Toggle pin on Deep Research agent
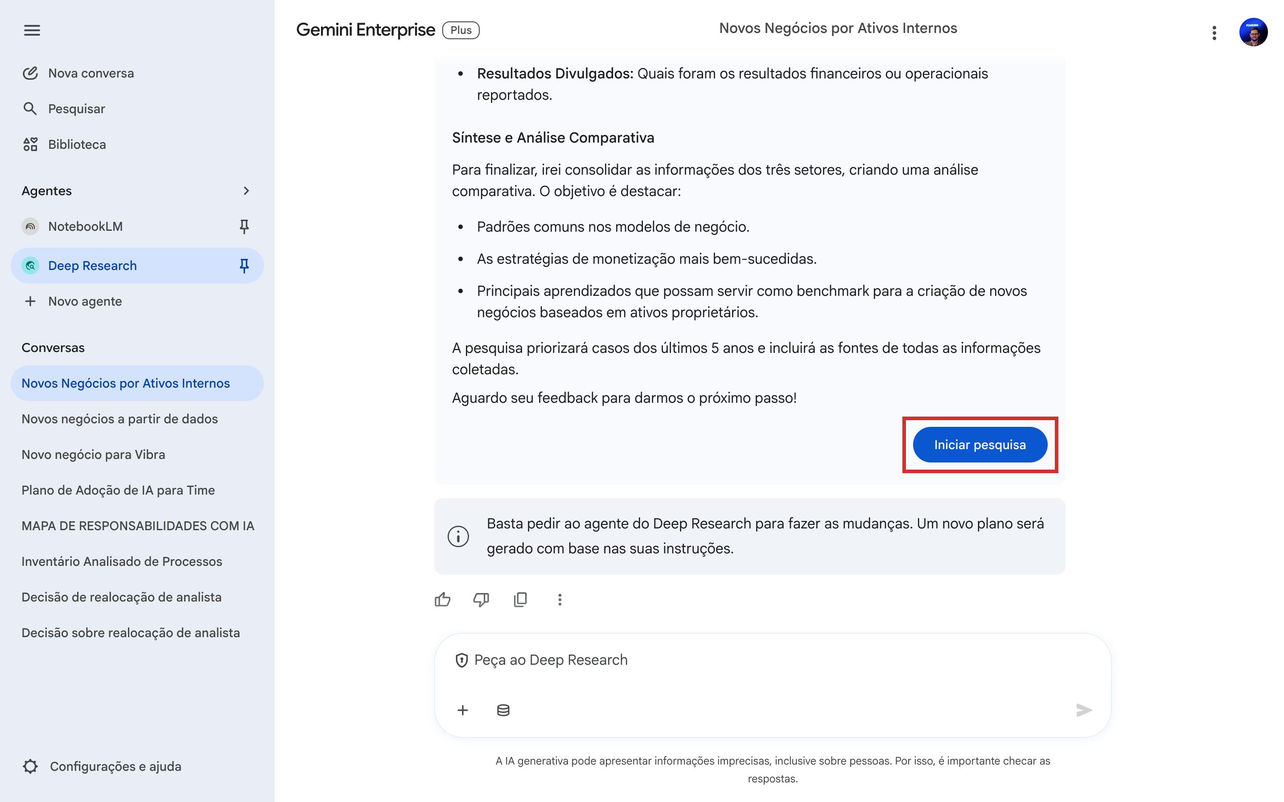Viewport: 1284px width, 802px height. (244, 265)
